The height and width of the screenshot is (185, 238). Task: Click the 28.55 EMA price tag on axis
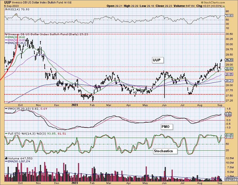[229, 74]
